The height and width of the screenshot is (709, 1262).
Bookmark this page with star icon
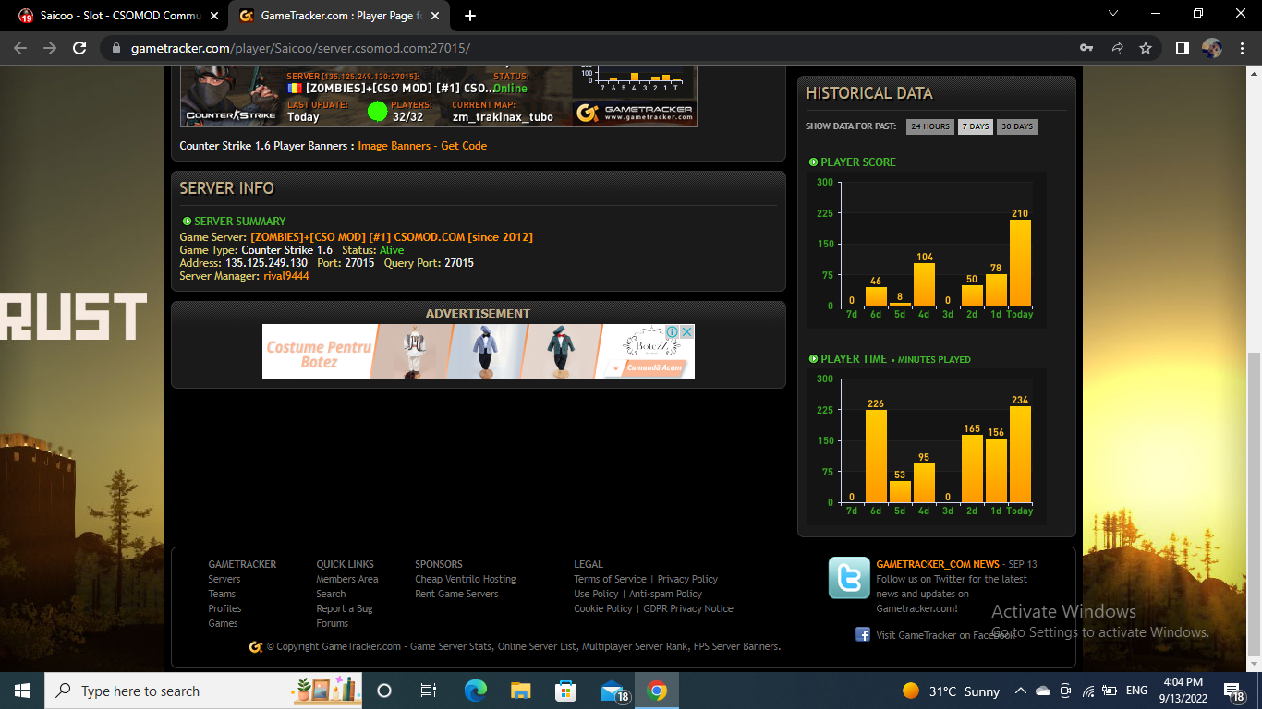[1146, 48]
